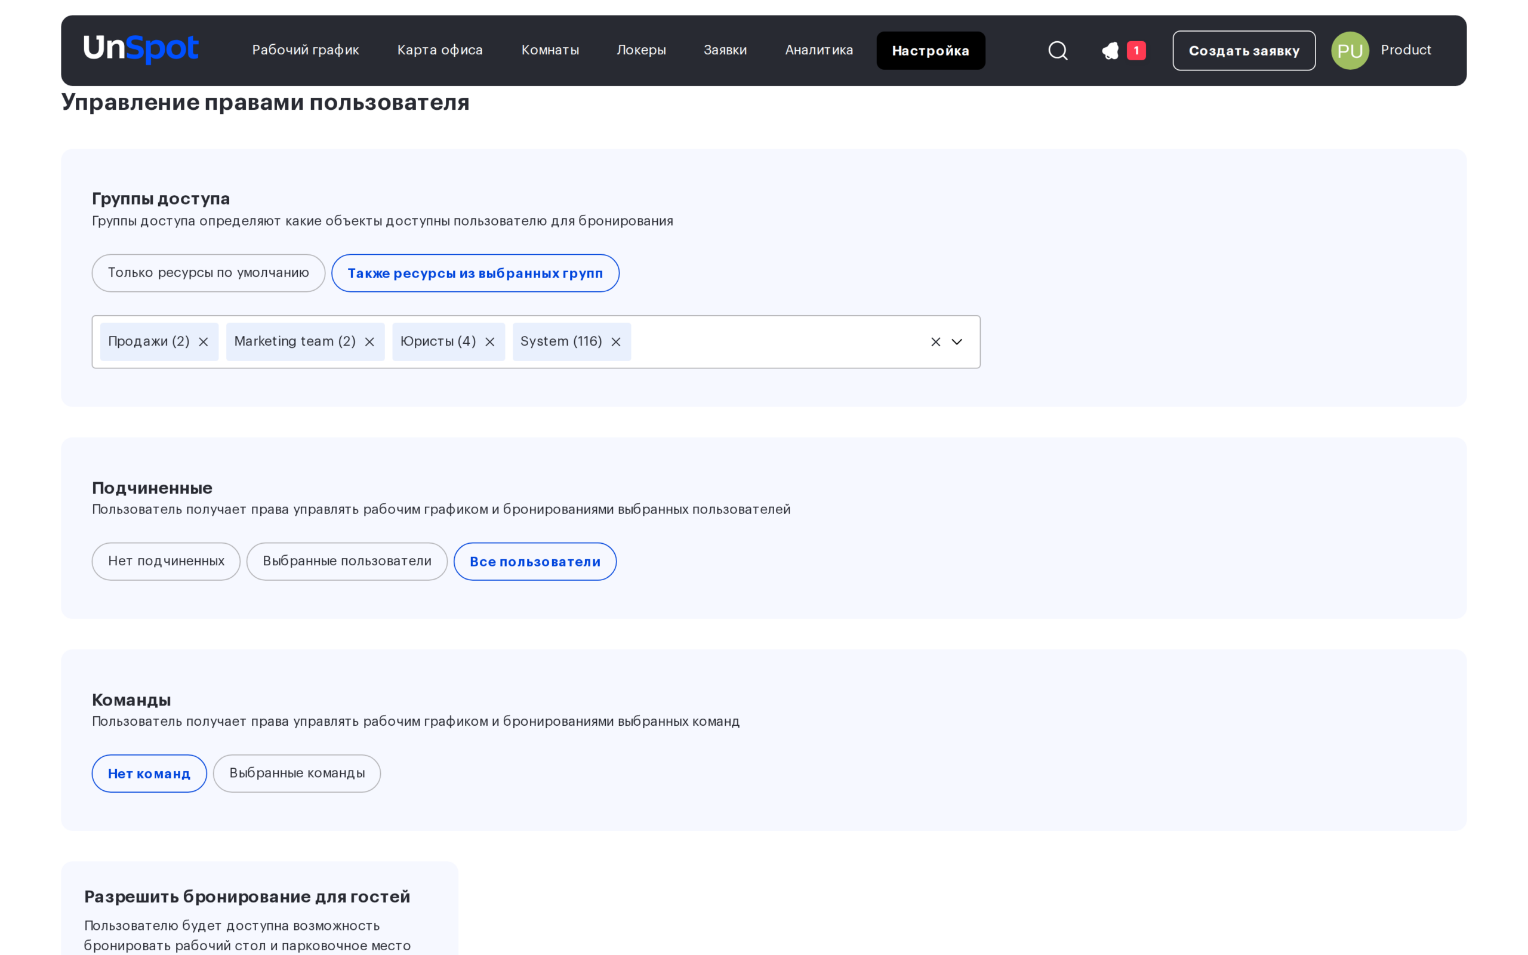Choose Нет подчиненных option
The width and height of the screenshot is (1528, 955).
166,562
